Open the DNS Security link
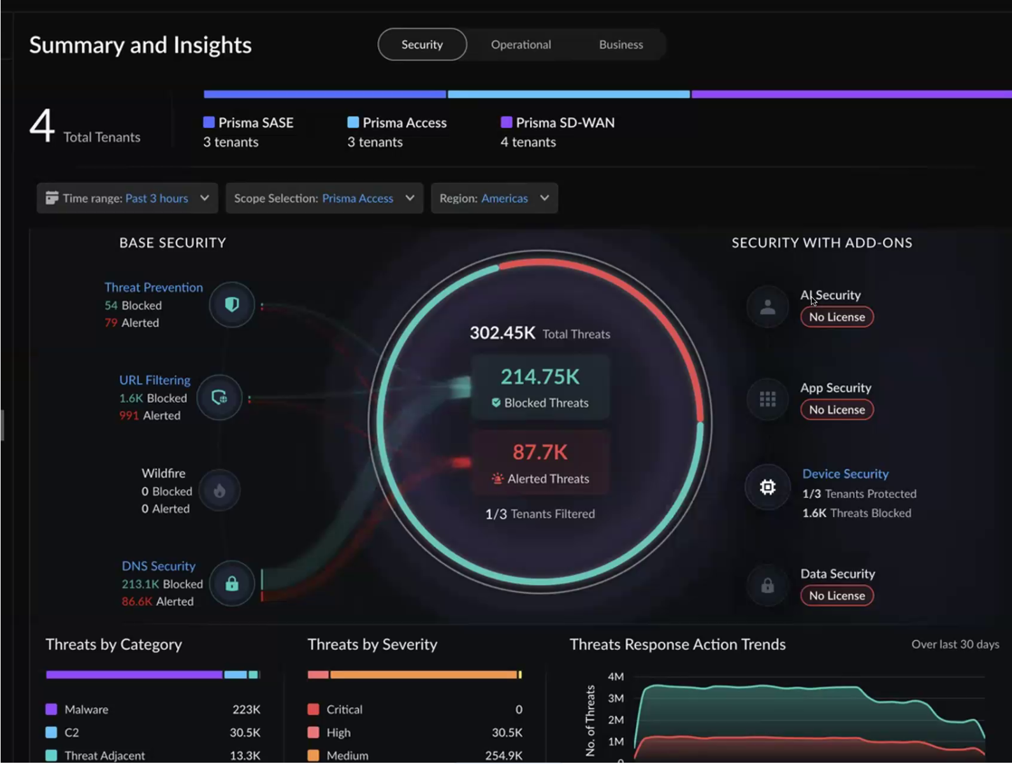The image size is (1012, 764). 159,566
